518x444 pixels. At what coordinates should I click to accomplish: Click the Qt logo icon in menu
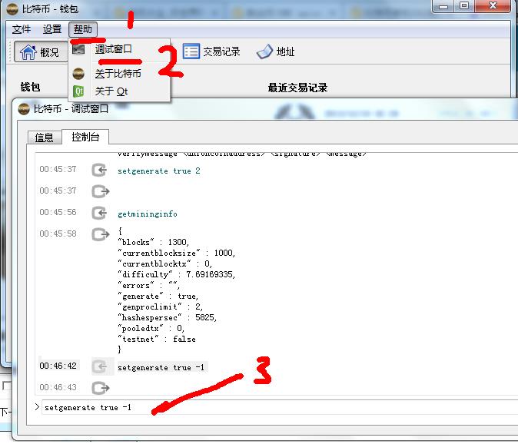78,91
